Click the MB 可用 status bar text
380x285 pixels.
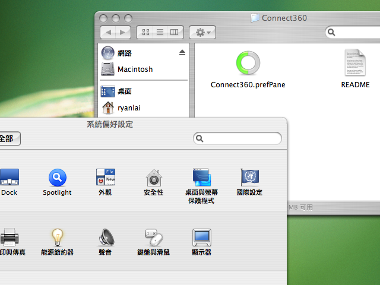click(x=300, y=207)
